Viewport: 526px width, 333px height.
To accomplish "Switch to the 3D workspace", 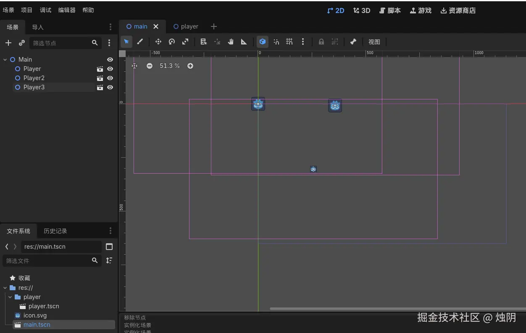I will tap(362, 10).
